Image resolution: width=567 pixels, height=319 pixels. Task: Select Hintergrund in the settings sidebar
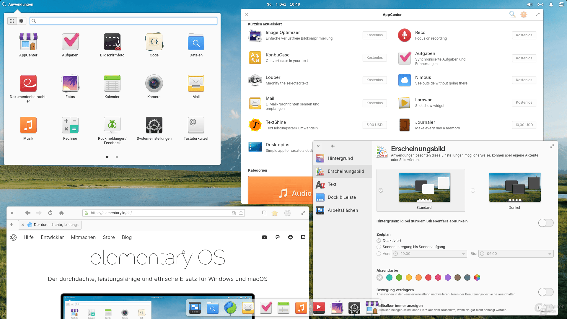pos(340,158)
